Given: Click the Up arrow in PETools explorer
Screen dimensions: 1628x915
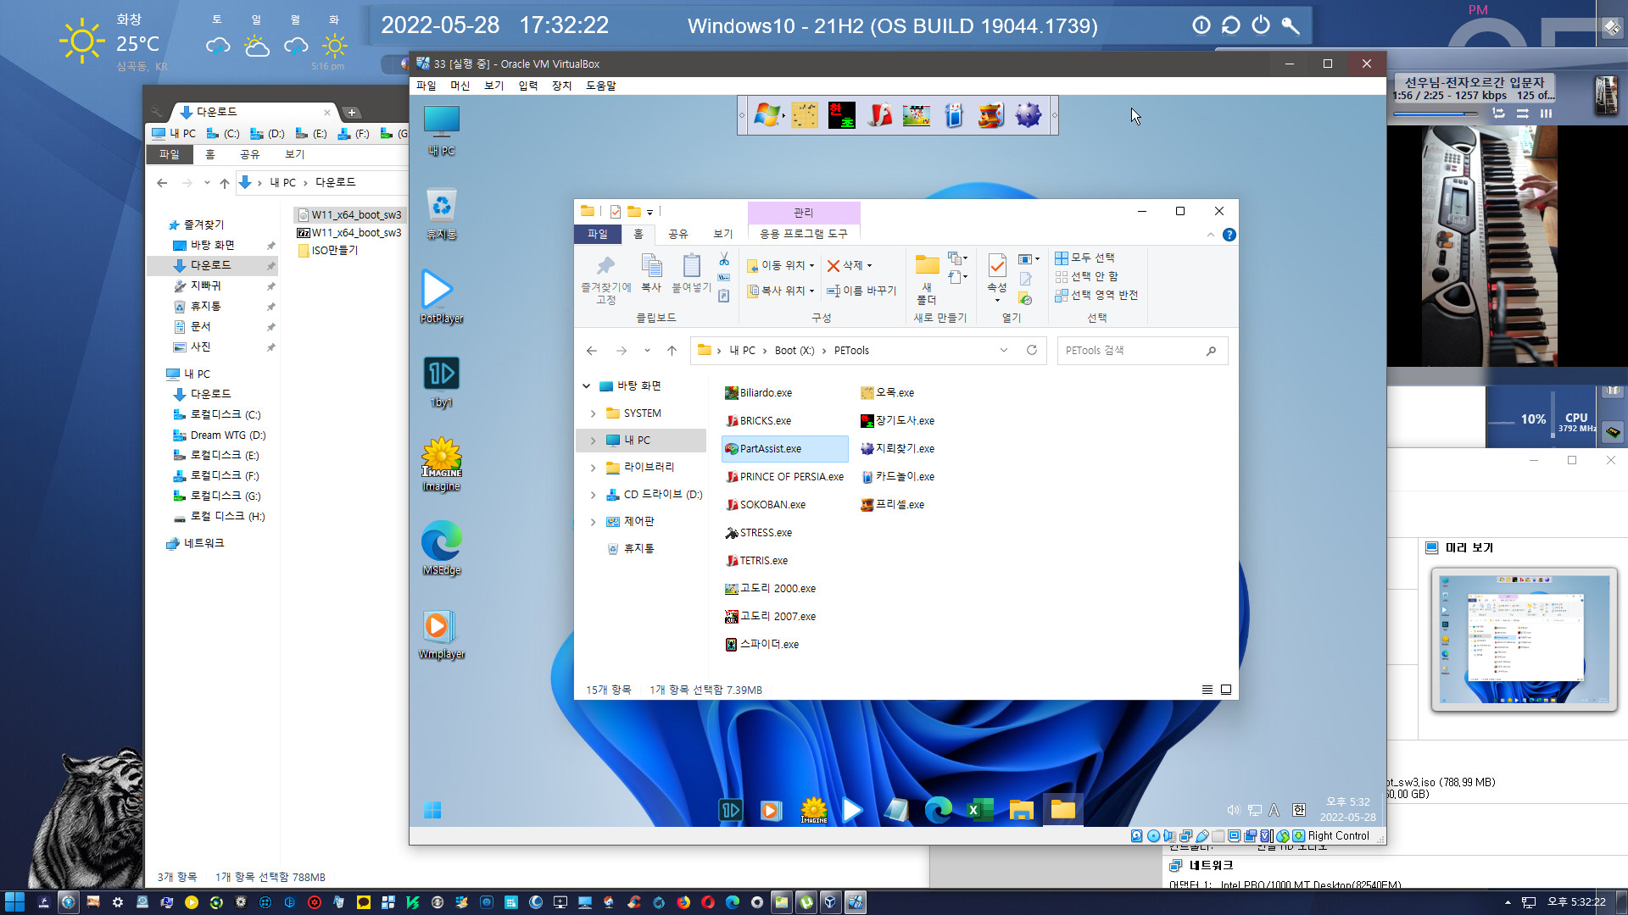Looking at the screenshot, I should pos(672,350).
